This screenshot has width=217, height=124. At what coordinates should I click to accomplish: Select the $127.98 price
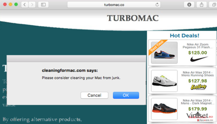[x=197, y=81]
